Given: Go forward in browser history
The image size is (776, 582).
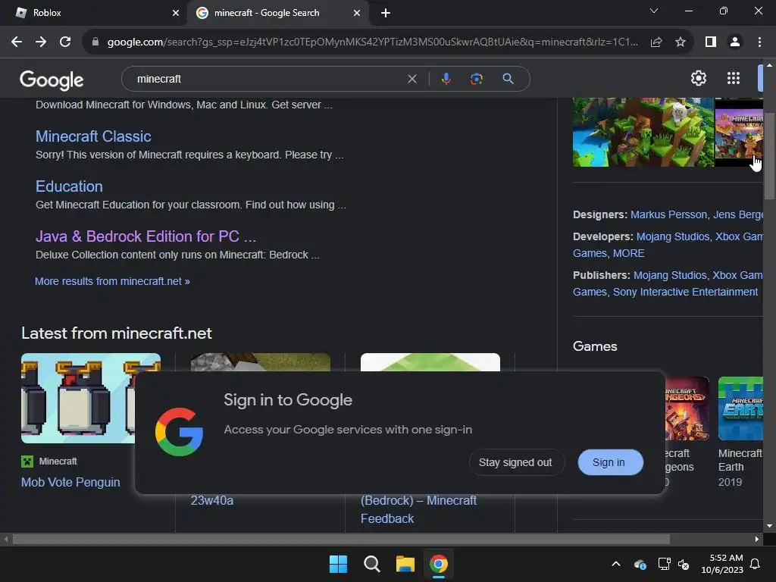Looking at the screenshot, I should pyautogui.click(x=41, y=42).
